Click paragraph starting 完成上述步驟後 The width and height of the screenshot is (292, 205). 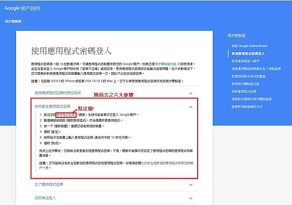116,153
